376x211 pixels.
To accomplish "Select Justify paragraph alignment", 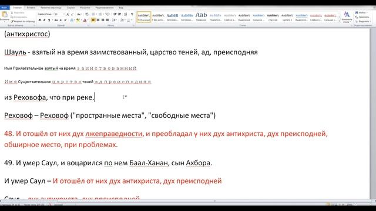I will (x=107, y=20).
